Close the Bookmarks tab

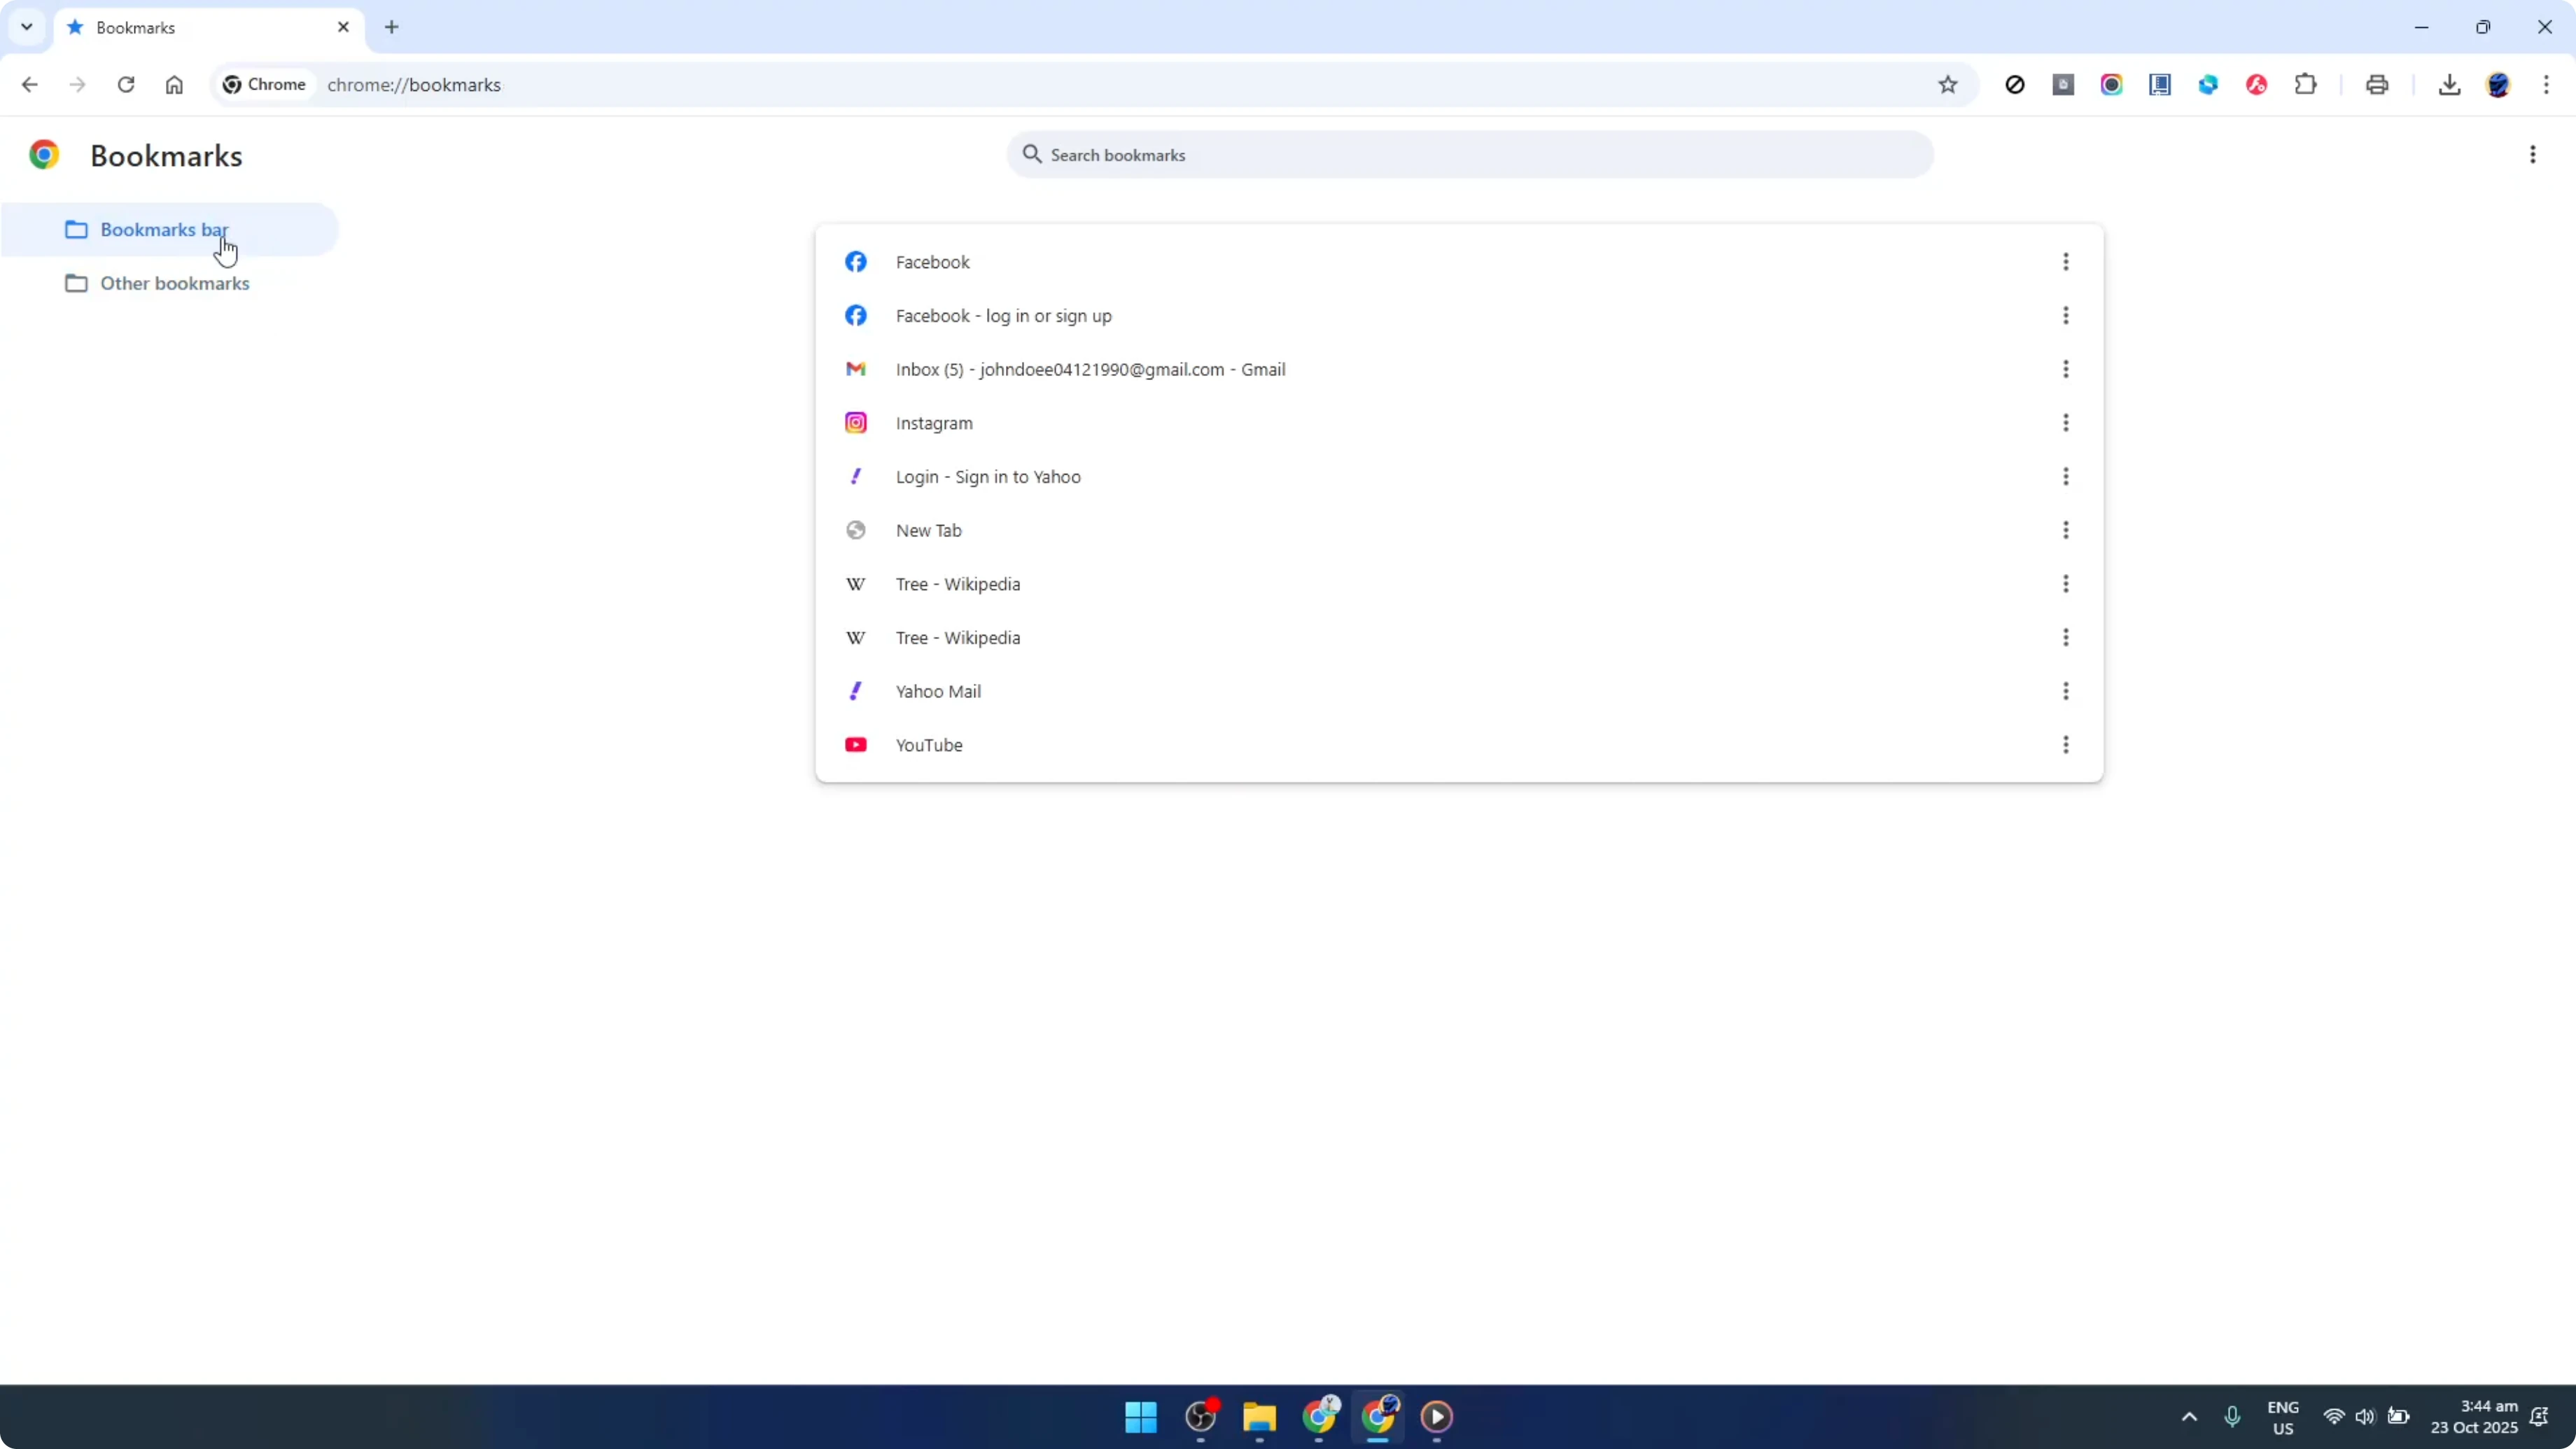point(343,27)
